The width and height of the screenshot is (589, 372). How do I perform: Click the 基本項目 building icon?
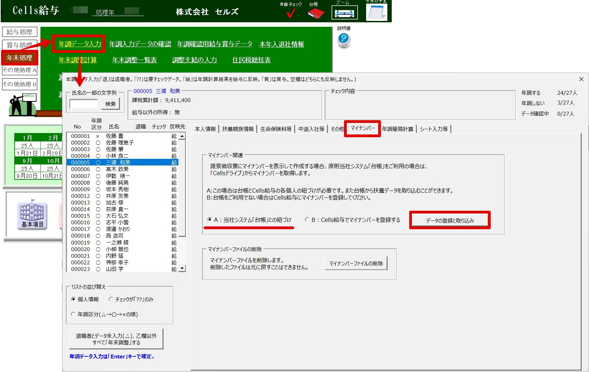(32, 215)
